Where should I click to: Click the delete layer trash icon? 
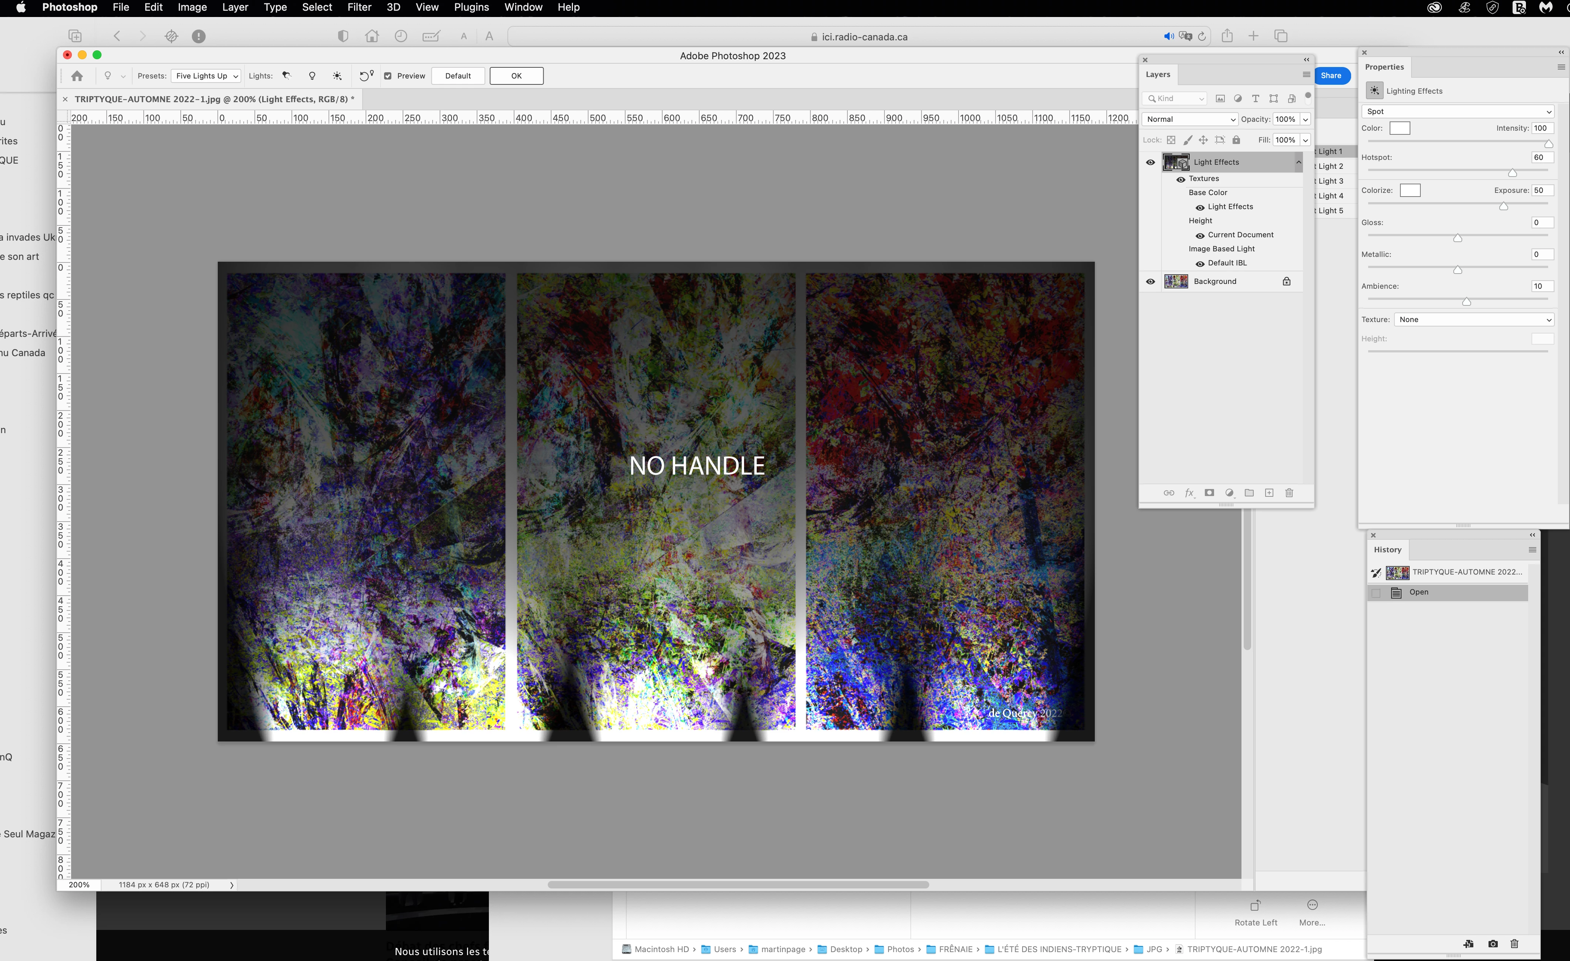coord(1289,493)
